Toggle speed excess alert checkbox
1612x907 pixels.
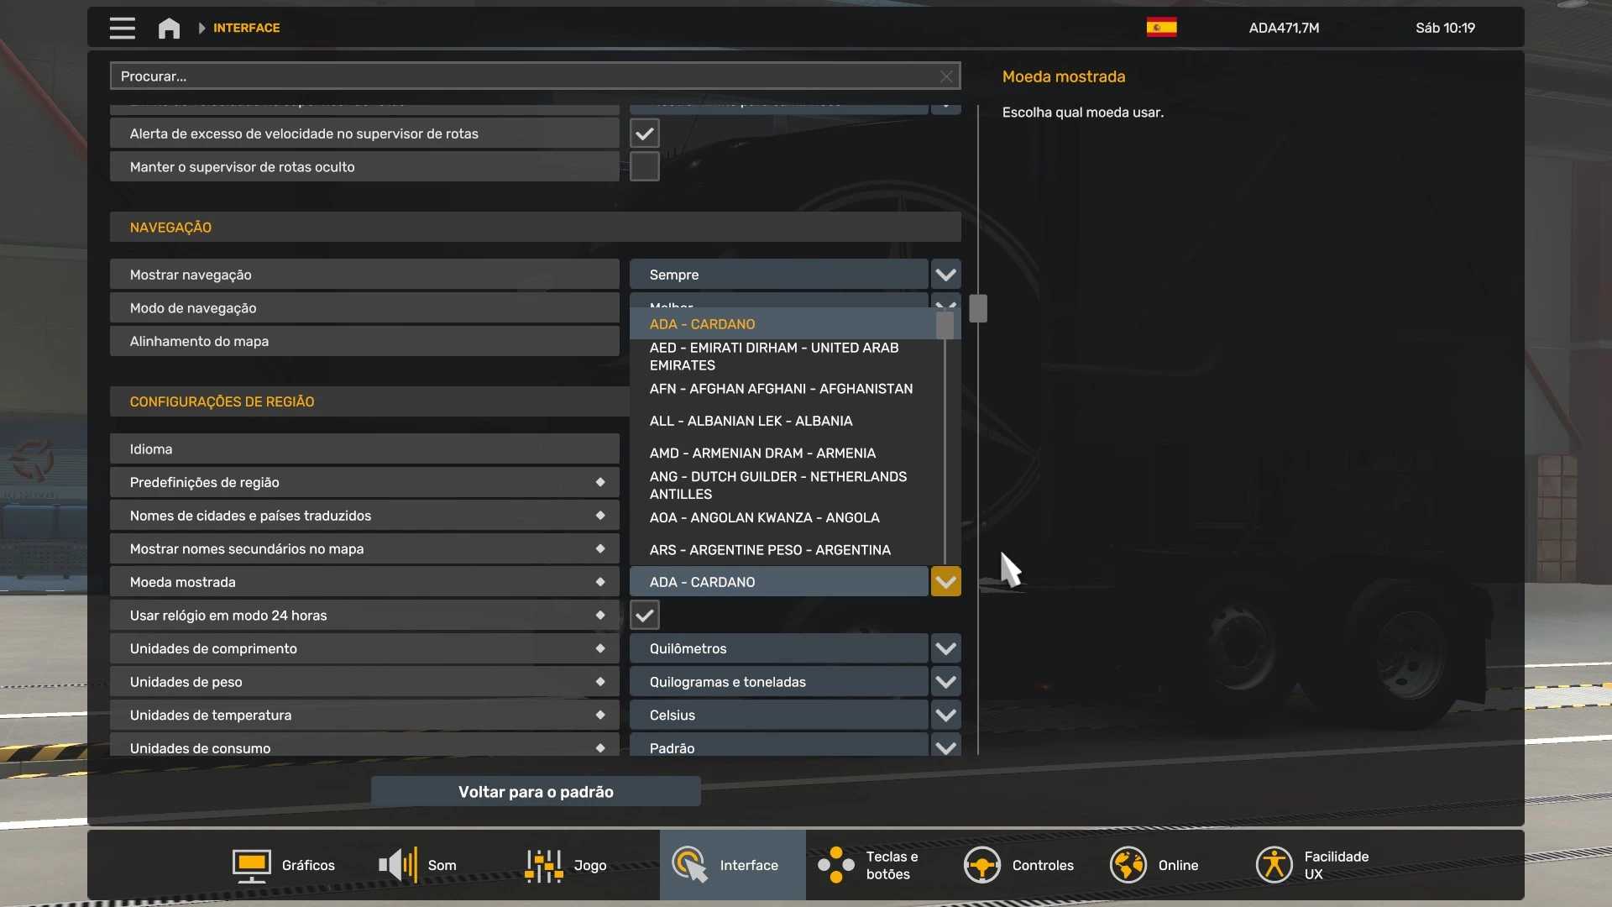[x=644, y=134]
